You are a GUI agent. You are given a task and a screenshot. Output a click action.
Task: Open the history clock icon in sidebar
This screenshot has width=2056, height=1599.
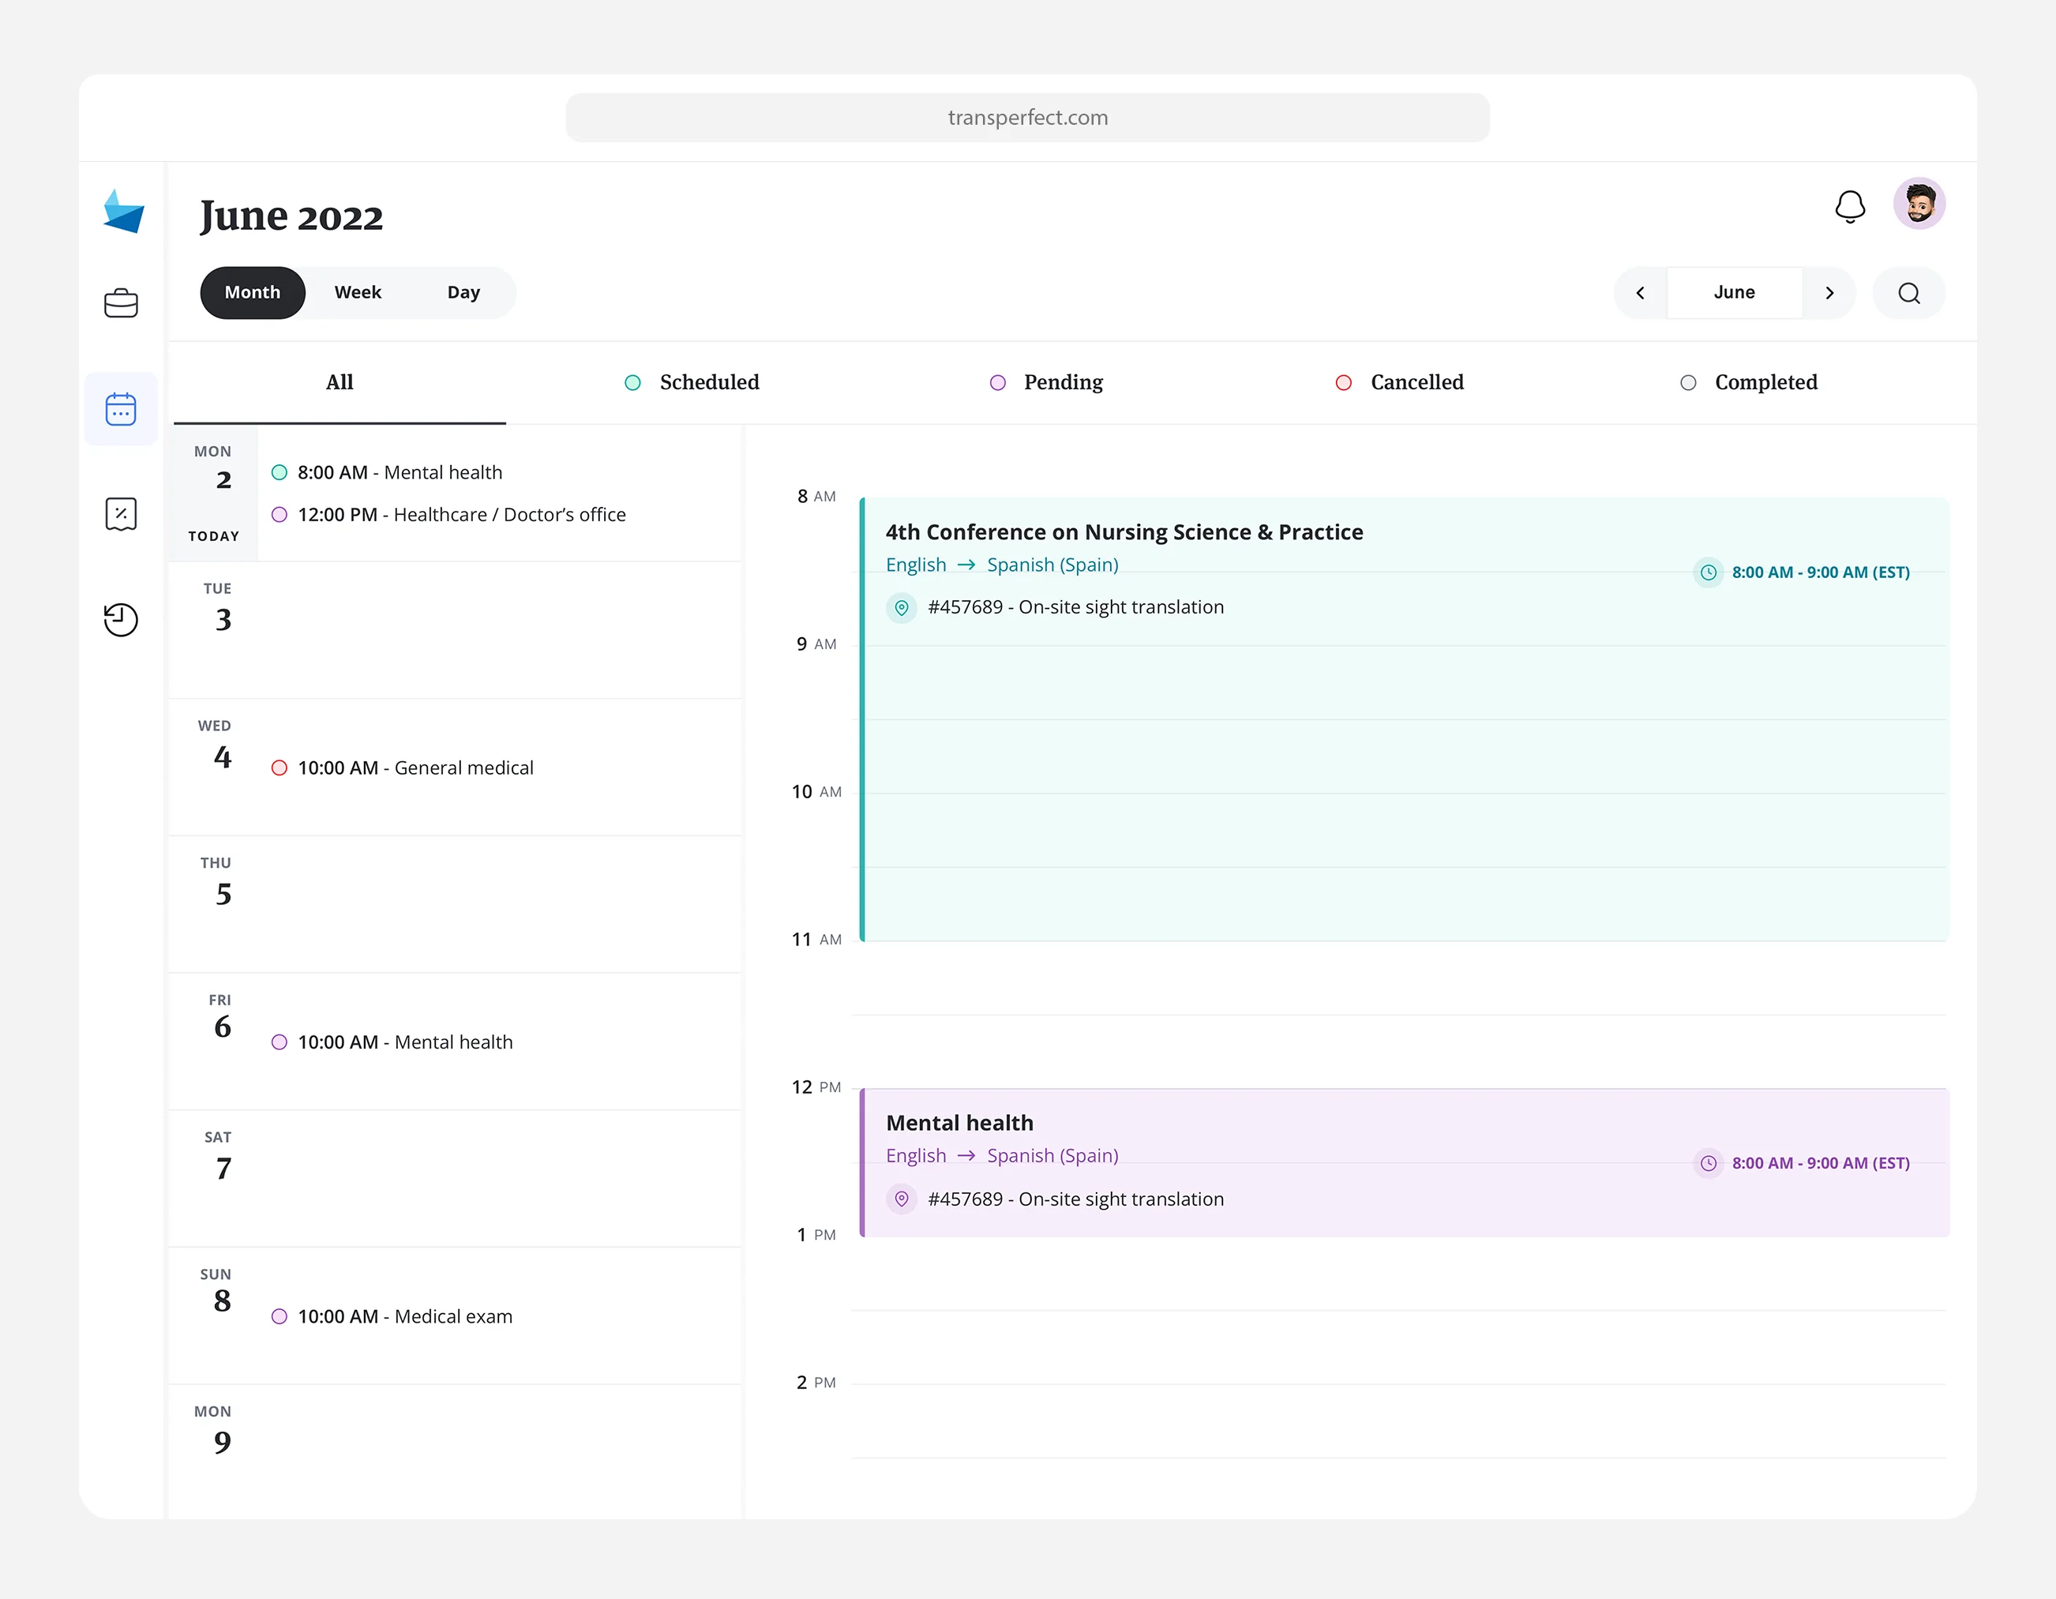(x=121, y=620)
